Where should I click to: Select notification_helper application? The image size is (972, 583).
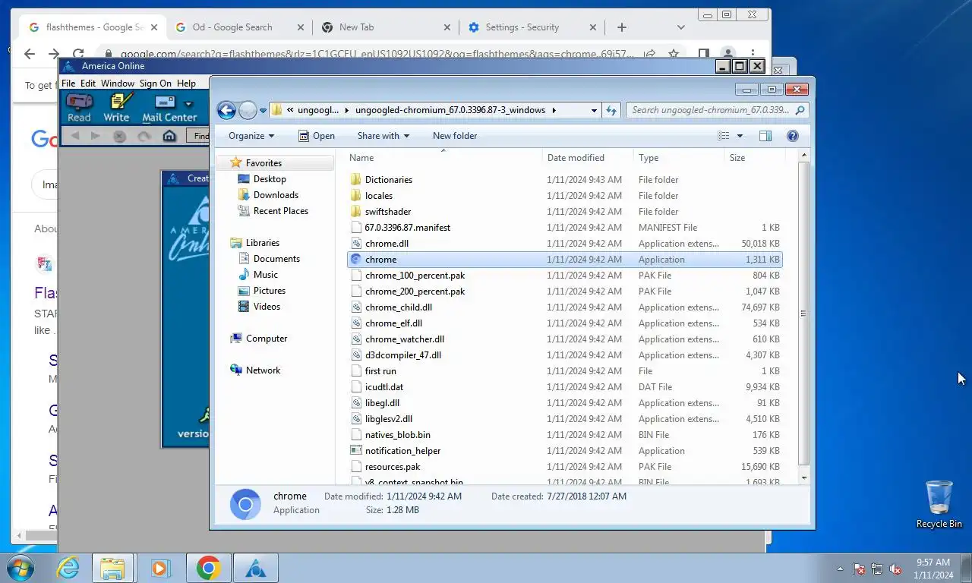tap(564, 451)
